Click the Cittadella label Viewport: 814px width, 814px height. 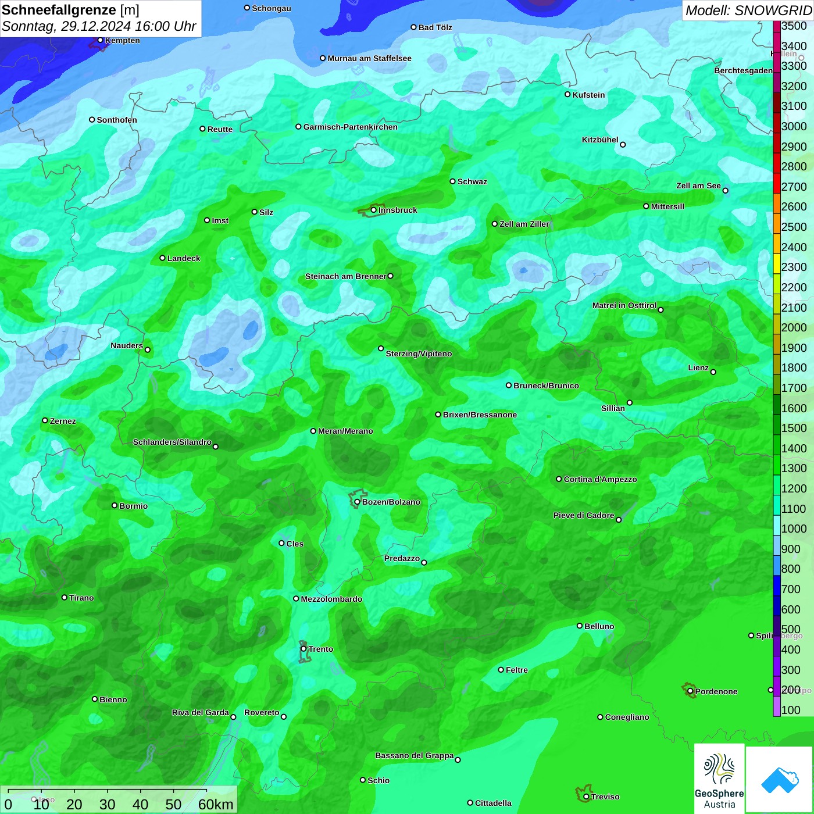click(493, 803)
